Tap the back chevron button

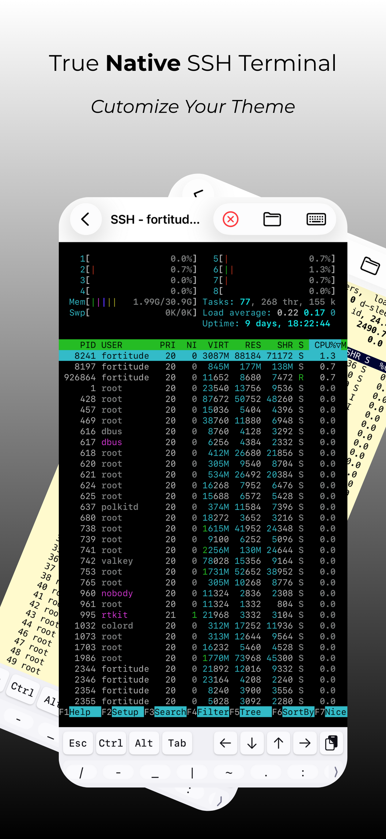coord(85,219)
